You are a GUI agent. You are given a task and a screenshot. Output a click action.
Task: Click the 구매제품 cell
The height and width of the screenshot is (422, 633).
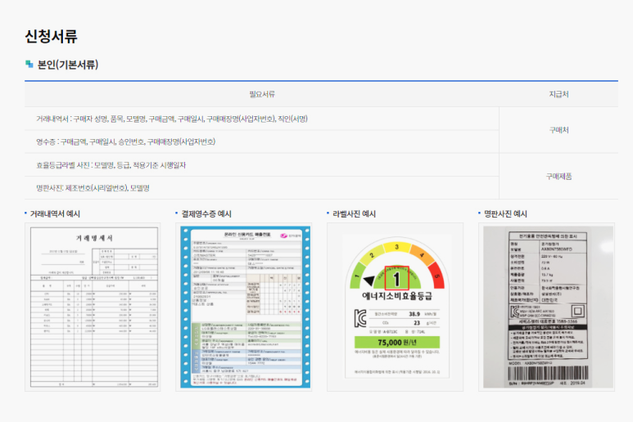[558, 177]
